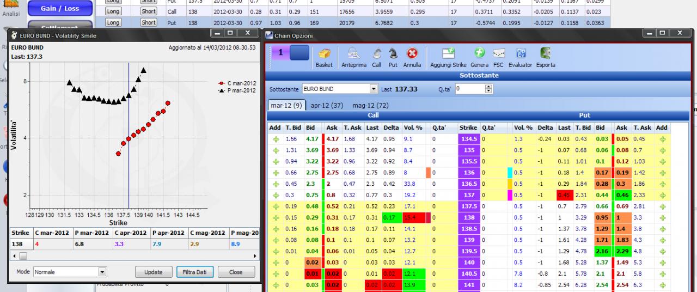697x292 pixels.
Task: Switch to the mag-12 (72) tab
Action: [370, 105]
